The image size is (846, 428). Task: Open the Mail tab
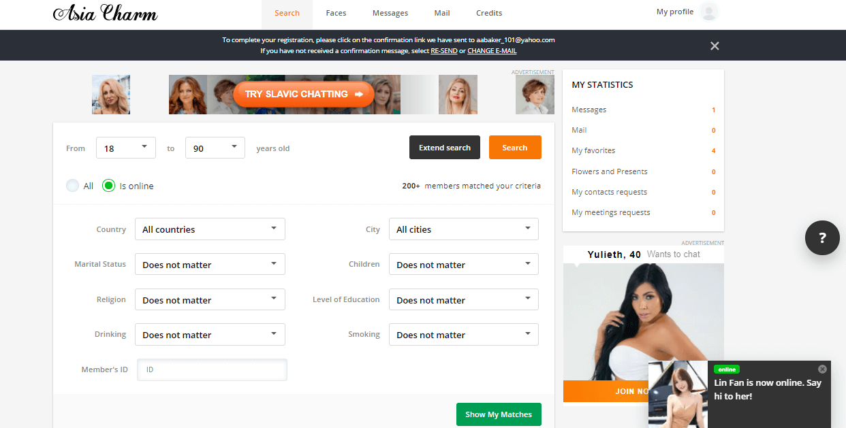click(x=442, y=14)
